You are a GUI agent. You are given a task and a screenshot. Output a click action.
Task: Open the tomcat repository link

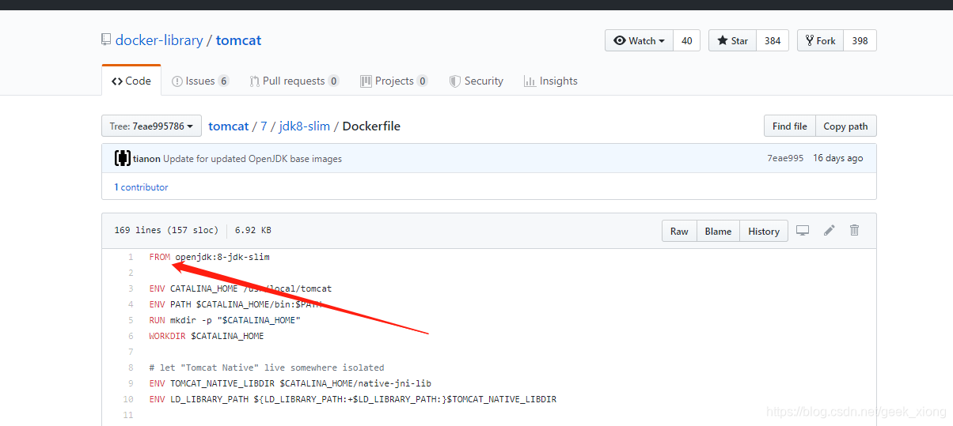tap(238, 40)
